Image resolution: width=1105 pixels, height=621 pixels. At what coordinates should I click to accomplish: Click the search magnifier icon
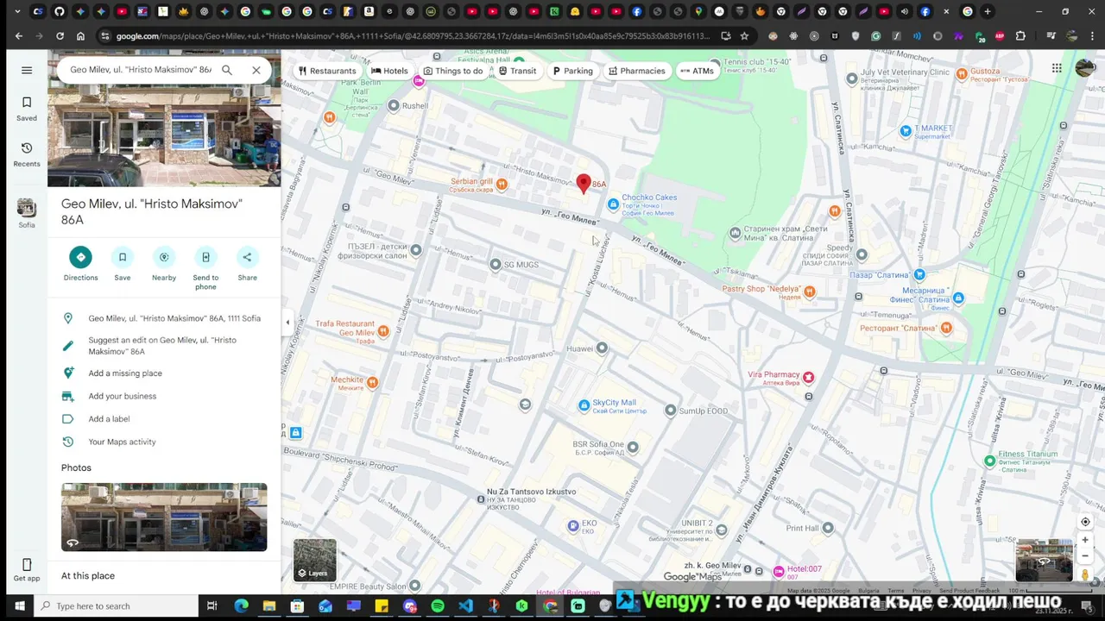coord(227,70)
